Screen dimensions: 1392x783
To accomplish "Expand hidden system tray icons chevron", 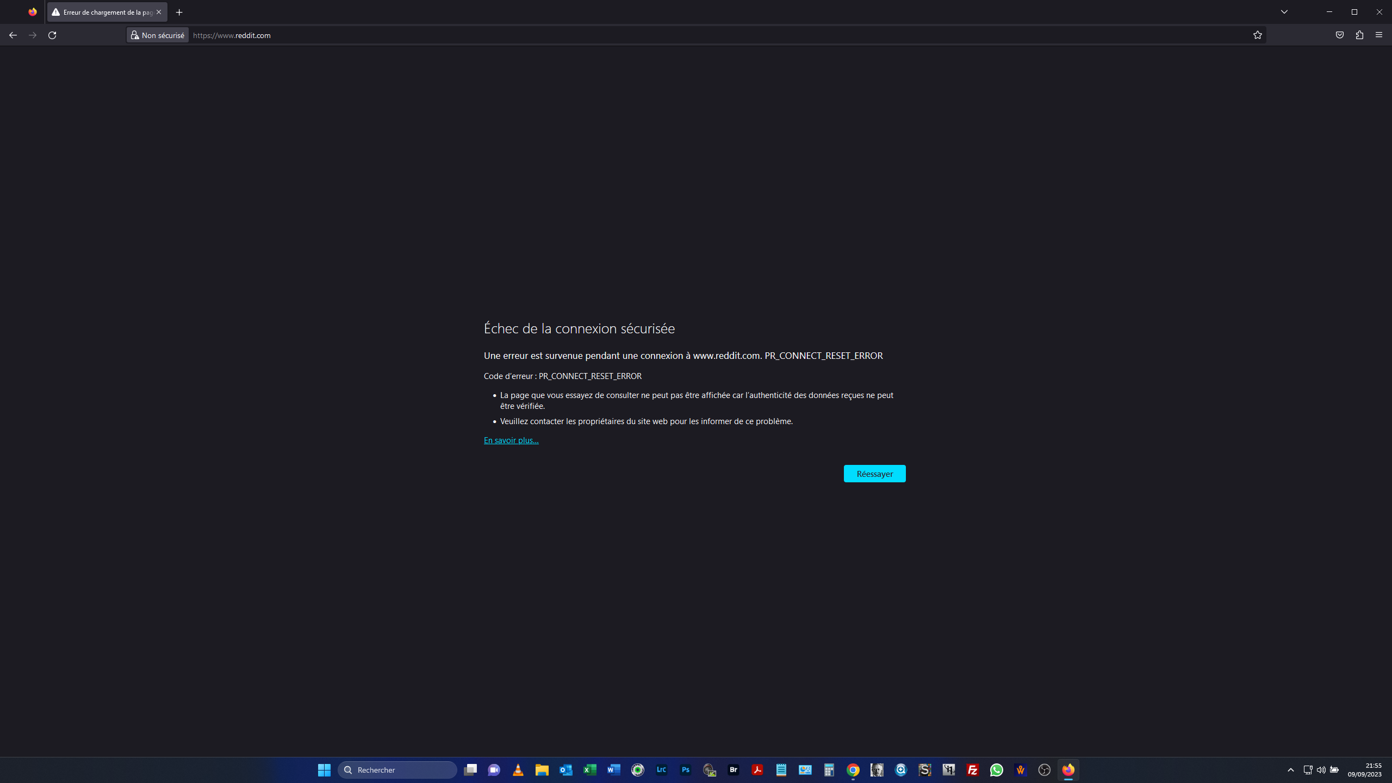I will click(x=1290, y=770).
